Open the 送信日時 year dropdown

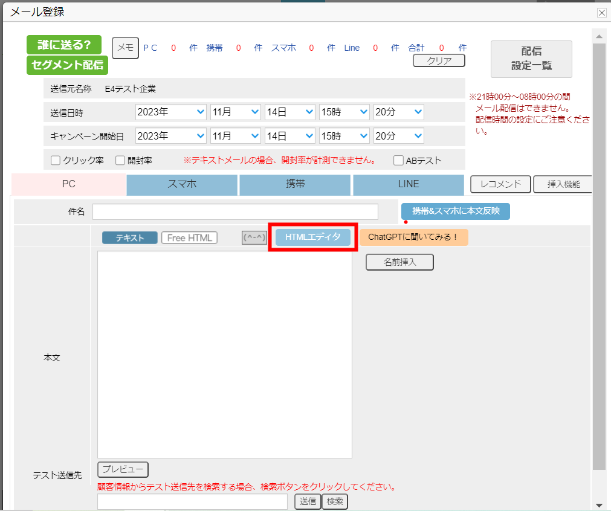171,112
